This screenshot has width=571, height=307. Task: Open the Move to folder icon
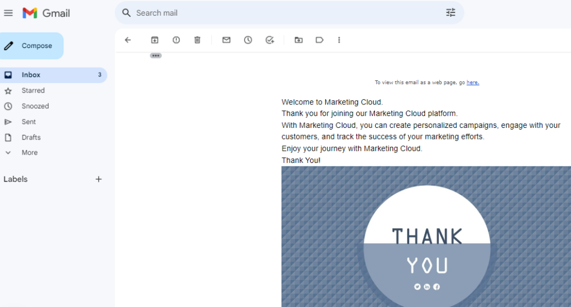coord(299,40)
